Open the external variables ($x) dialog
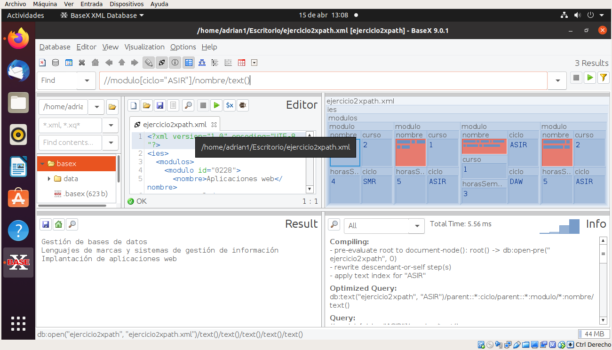 pos(229,105)
